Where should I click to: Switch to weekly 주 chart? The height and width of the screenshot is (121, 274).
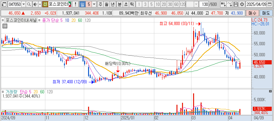(x=100, y=4)
